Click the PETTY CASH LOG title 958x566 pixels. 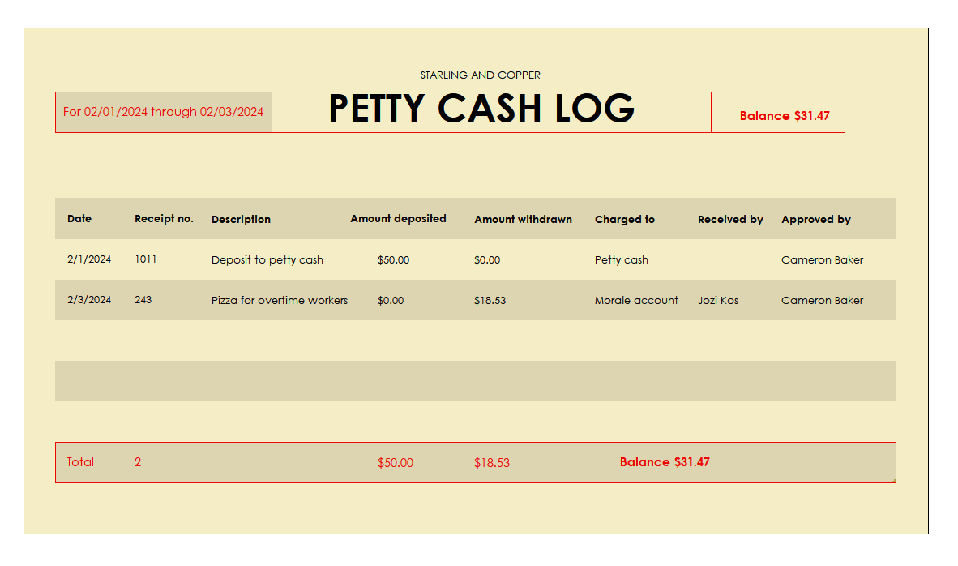click(481, 109)
